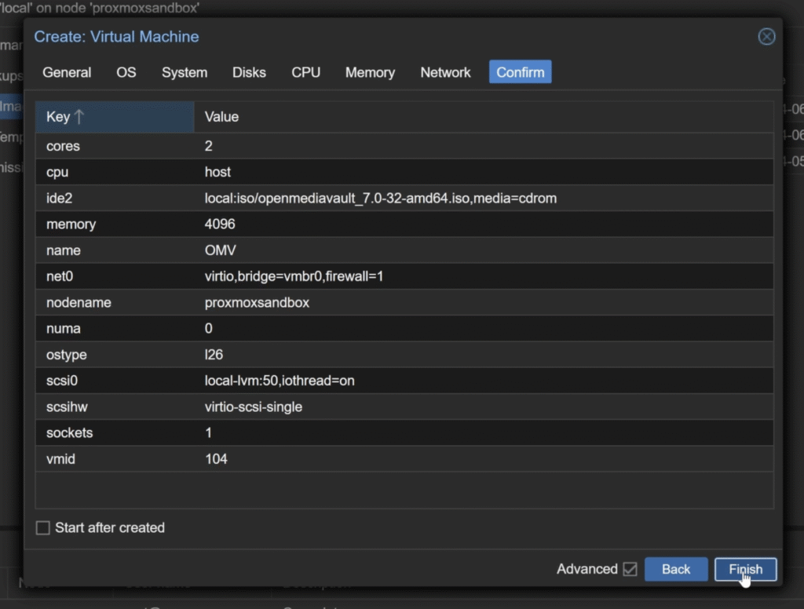Image resolution: width=804 pixels, height=609 pixels.
Task: Click Finish to create the VM
Action: pyautogui.click(x=746, y=569)
